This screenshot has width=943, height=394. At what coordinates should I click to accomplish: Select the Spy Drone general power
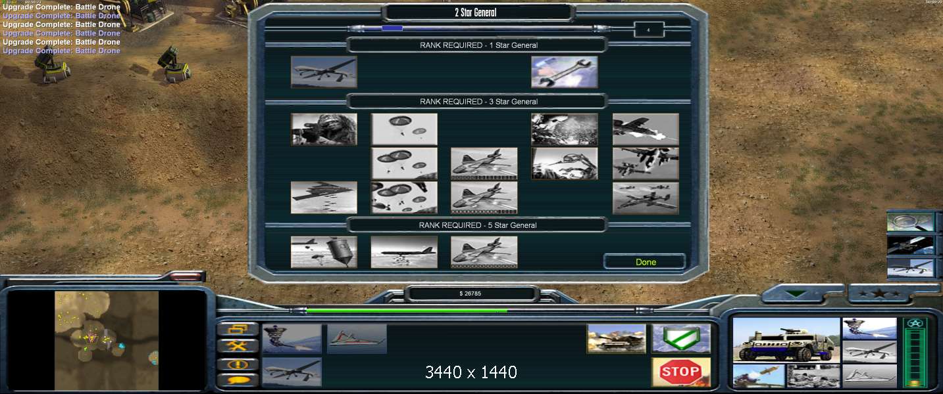[x=324, y=72]
